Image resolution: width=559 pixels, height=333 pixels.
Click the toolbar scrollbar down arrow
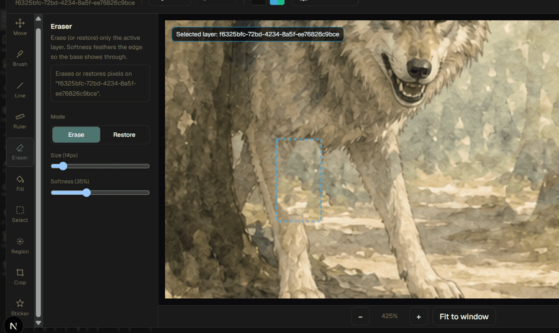click(x=39, y=323)
